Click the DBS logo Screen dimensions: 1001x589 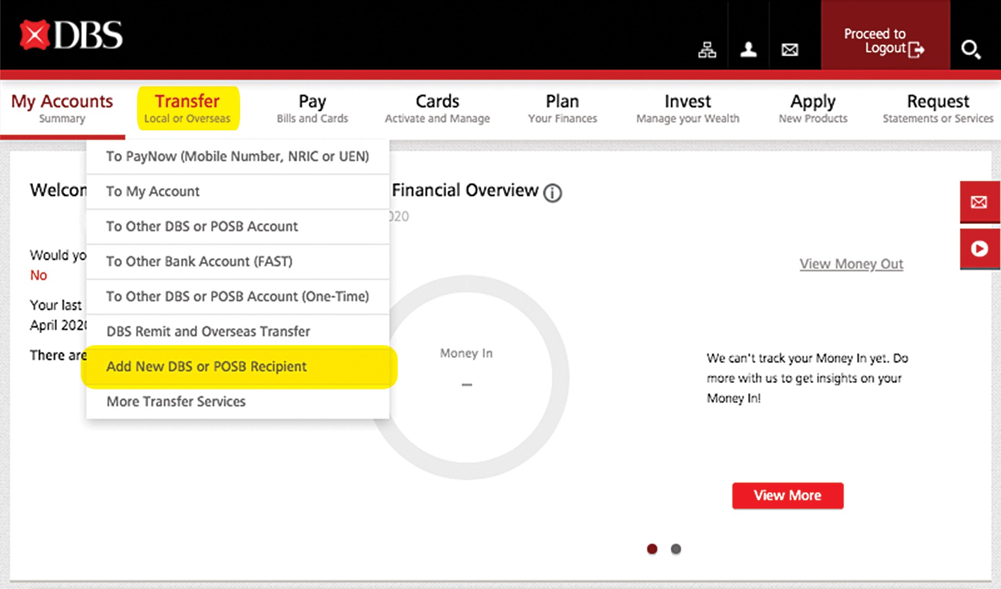coord(71,35)
